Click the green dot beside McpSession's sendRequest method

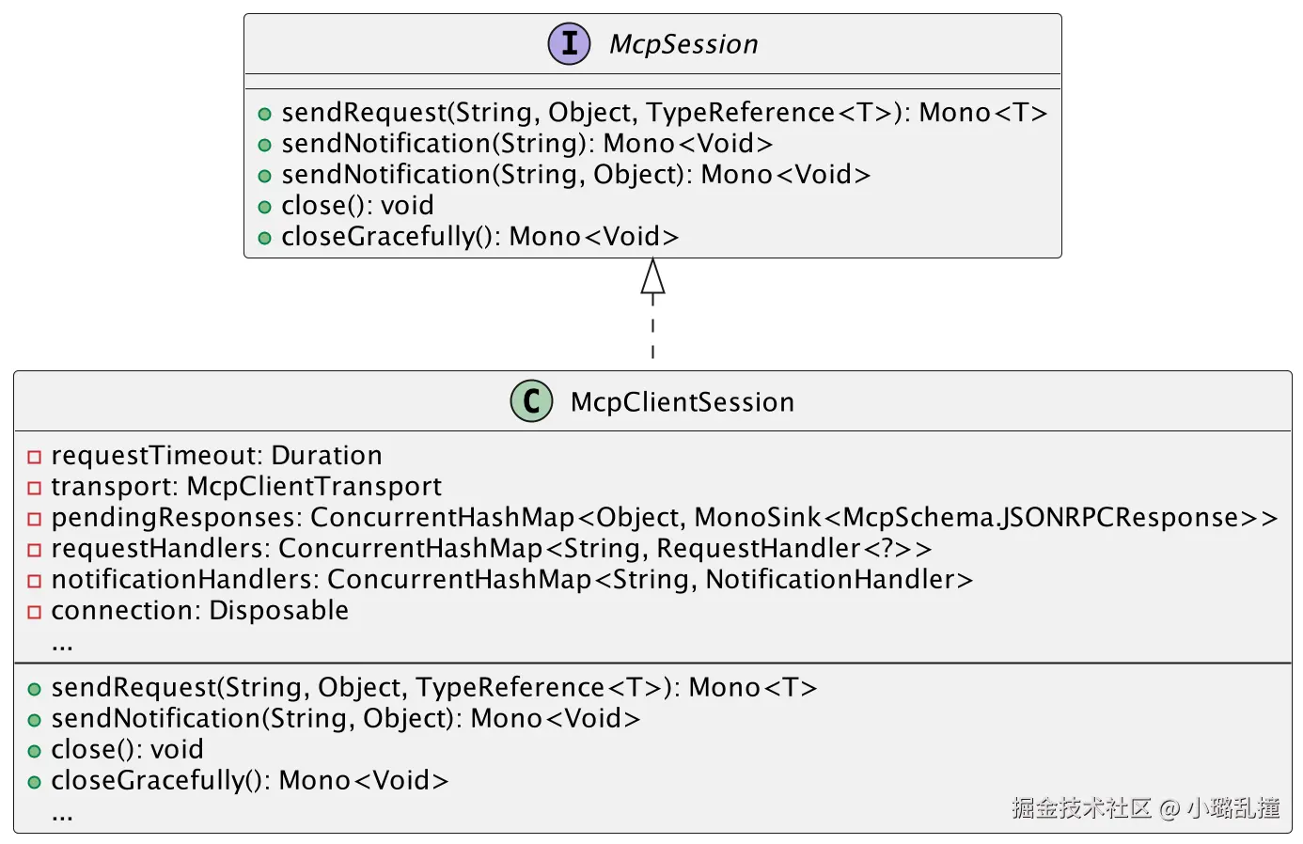pyautogui.click(x=265, y=114)
